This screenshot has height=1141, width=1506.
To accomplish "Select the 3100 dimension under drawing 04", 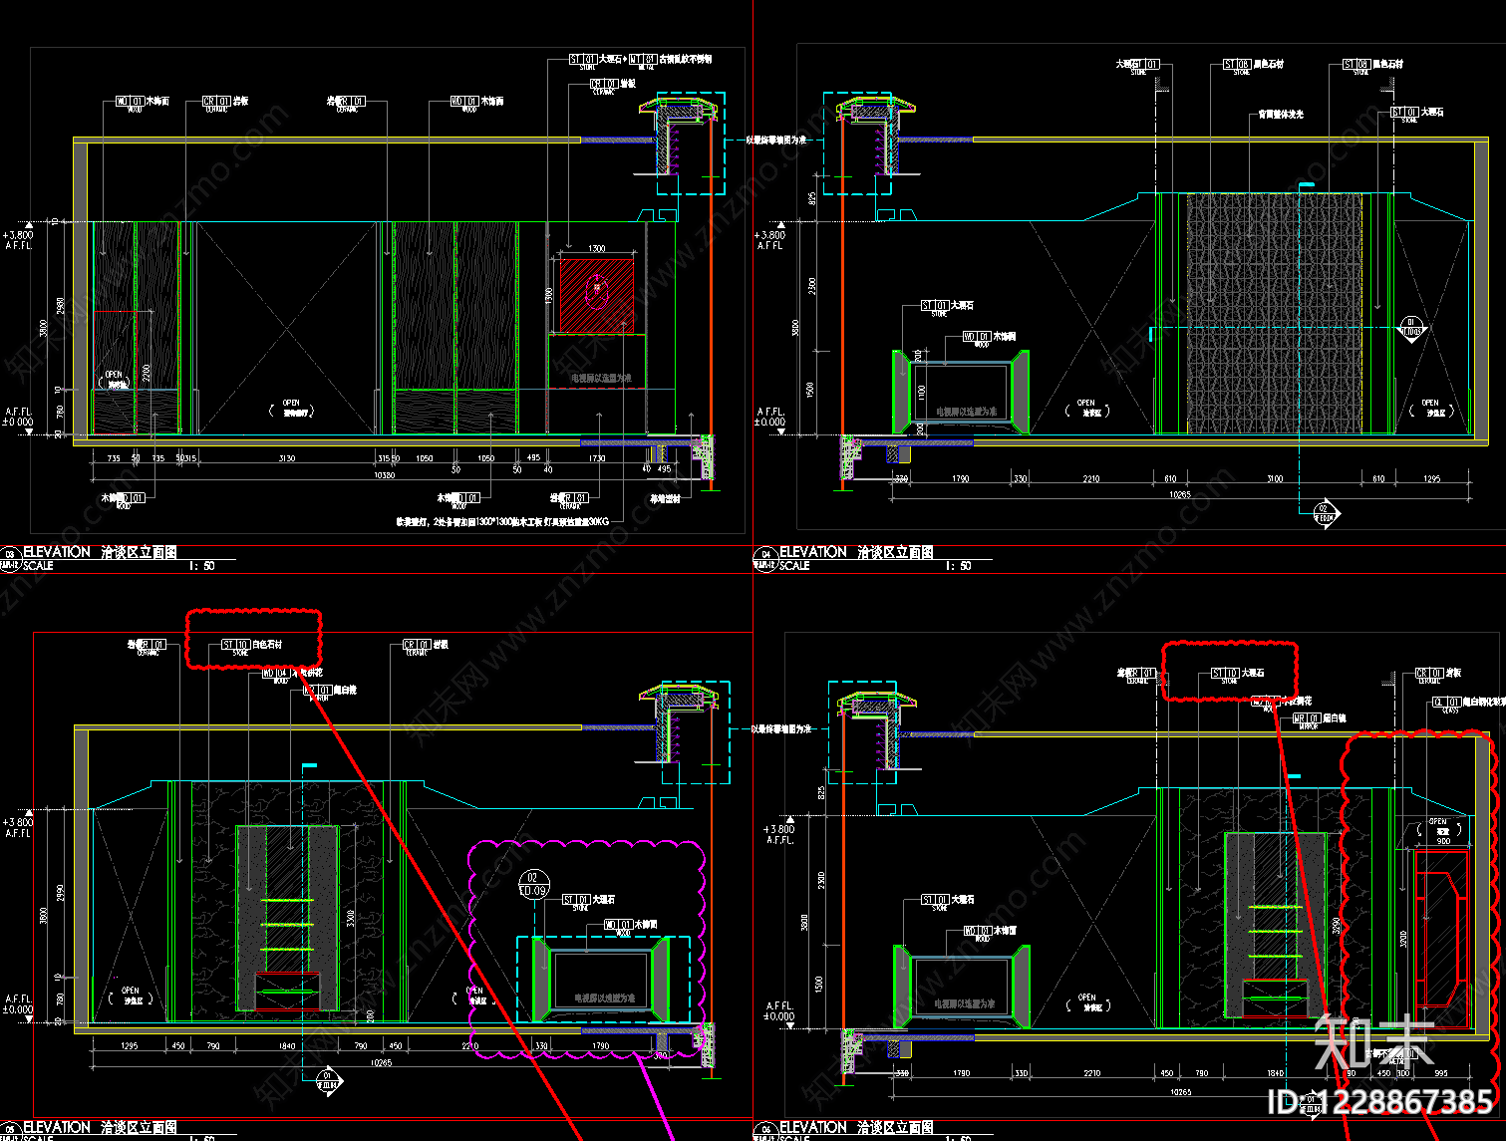I will pos(1275,479).
